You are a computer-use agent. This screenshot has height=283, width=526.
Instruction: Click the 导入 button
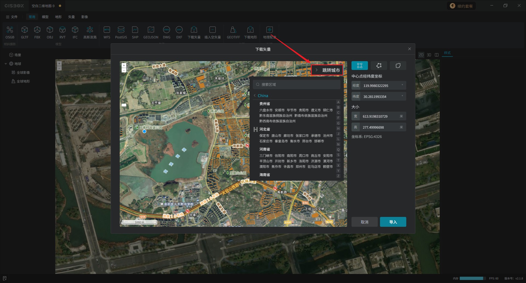[393, 222]
